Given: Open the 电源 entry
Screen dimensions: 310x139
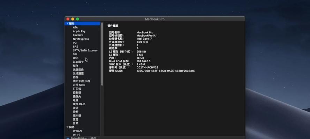Looking at the screenshot, I should point(76,100).
